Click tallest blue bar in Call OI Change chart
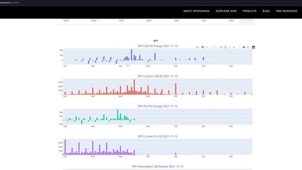 click(x=132, y=55)
